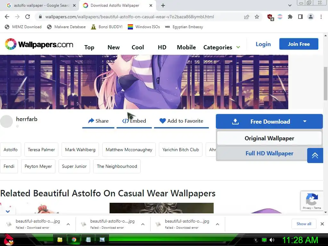Toggle the Free Download dropdown arrow
This screenshot has width=328, height=246.
(x=305, y=121)
